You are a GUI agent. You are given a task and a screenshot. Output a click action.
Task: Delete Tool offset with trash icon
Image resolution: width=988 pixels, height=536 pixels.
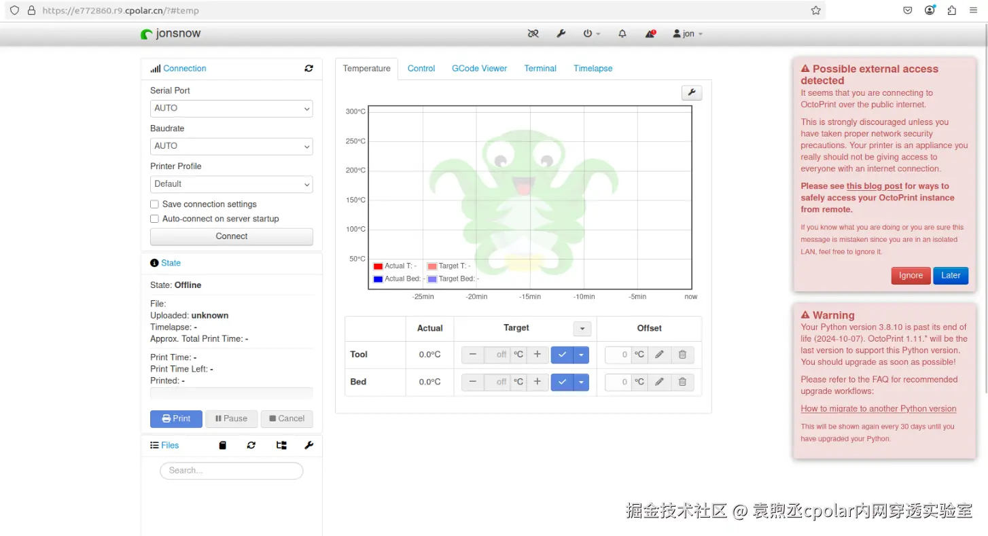coord(682,355)
